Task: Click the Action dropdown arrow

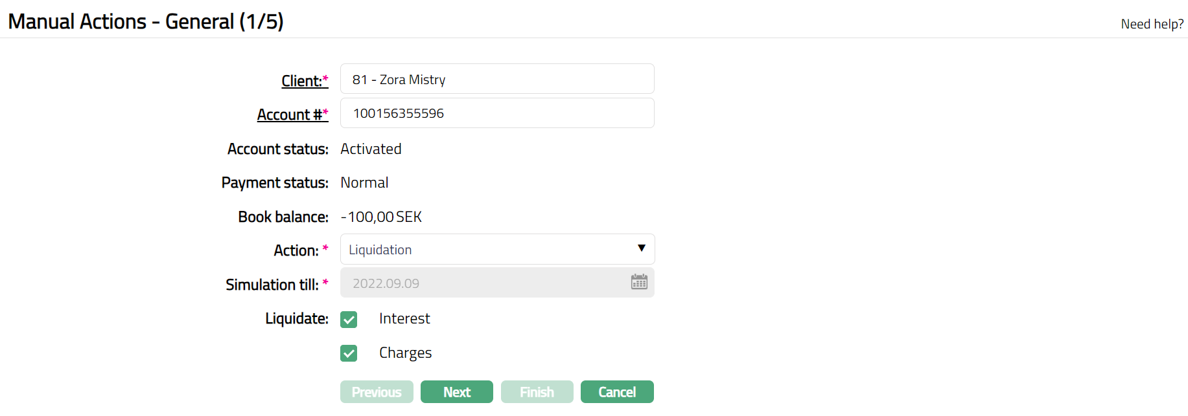Action: [x=641, y=248]
